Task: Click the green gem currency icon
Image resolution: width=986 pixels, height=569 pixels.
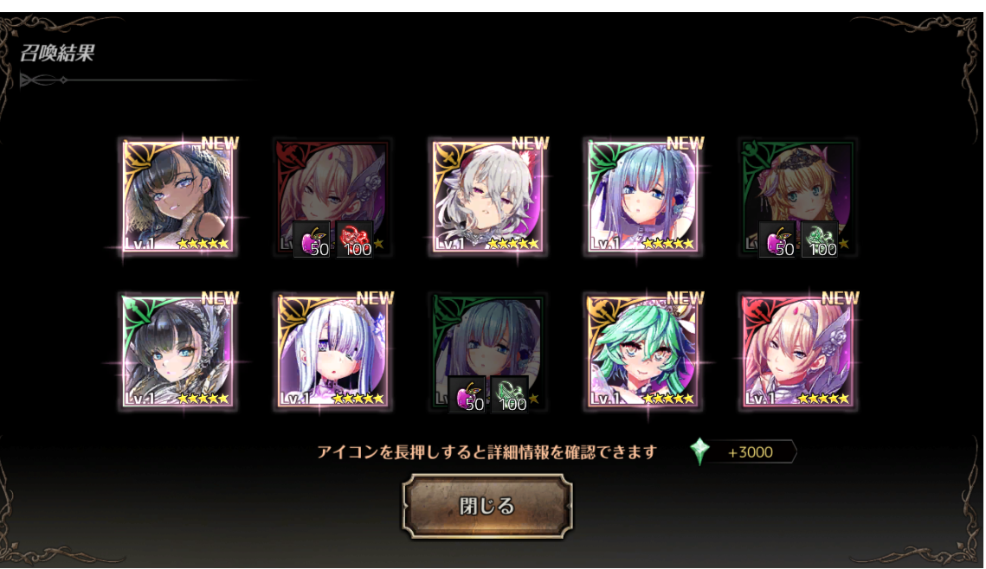Action: click(x=699, y=451)
